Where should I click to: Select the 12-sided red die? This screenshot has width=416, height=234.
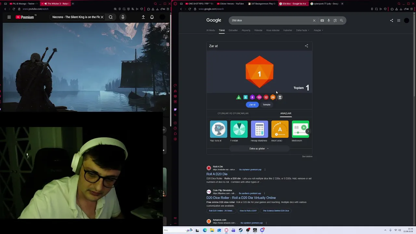point(266,97)
